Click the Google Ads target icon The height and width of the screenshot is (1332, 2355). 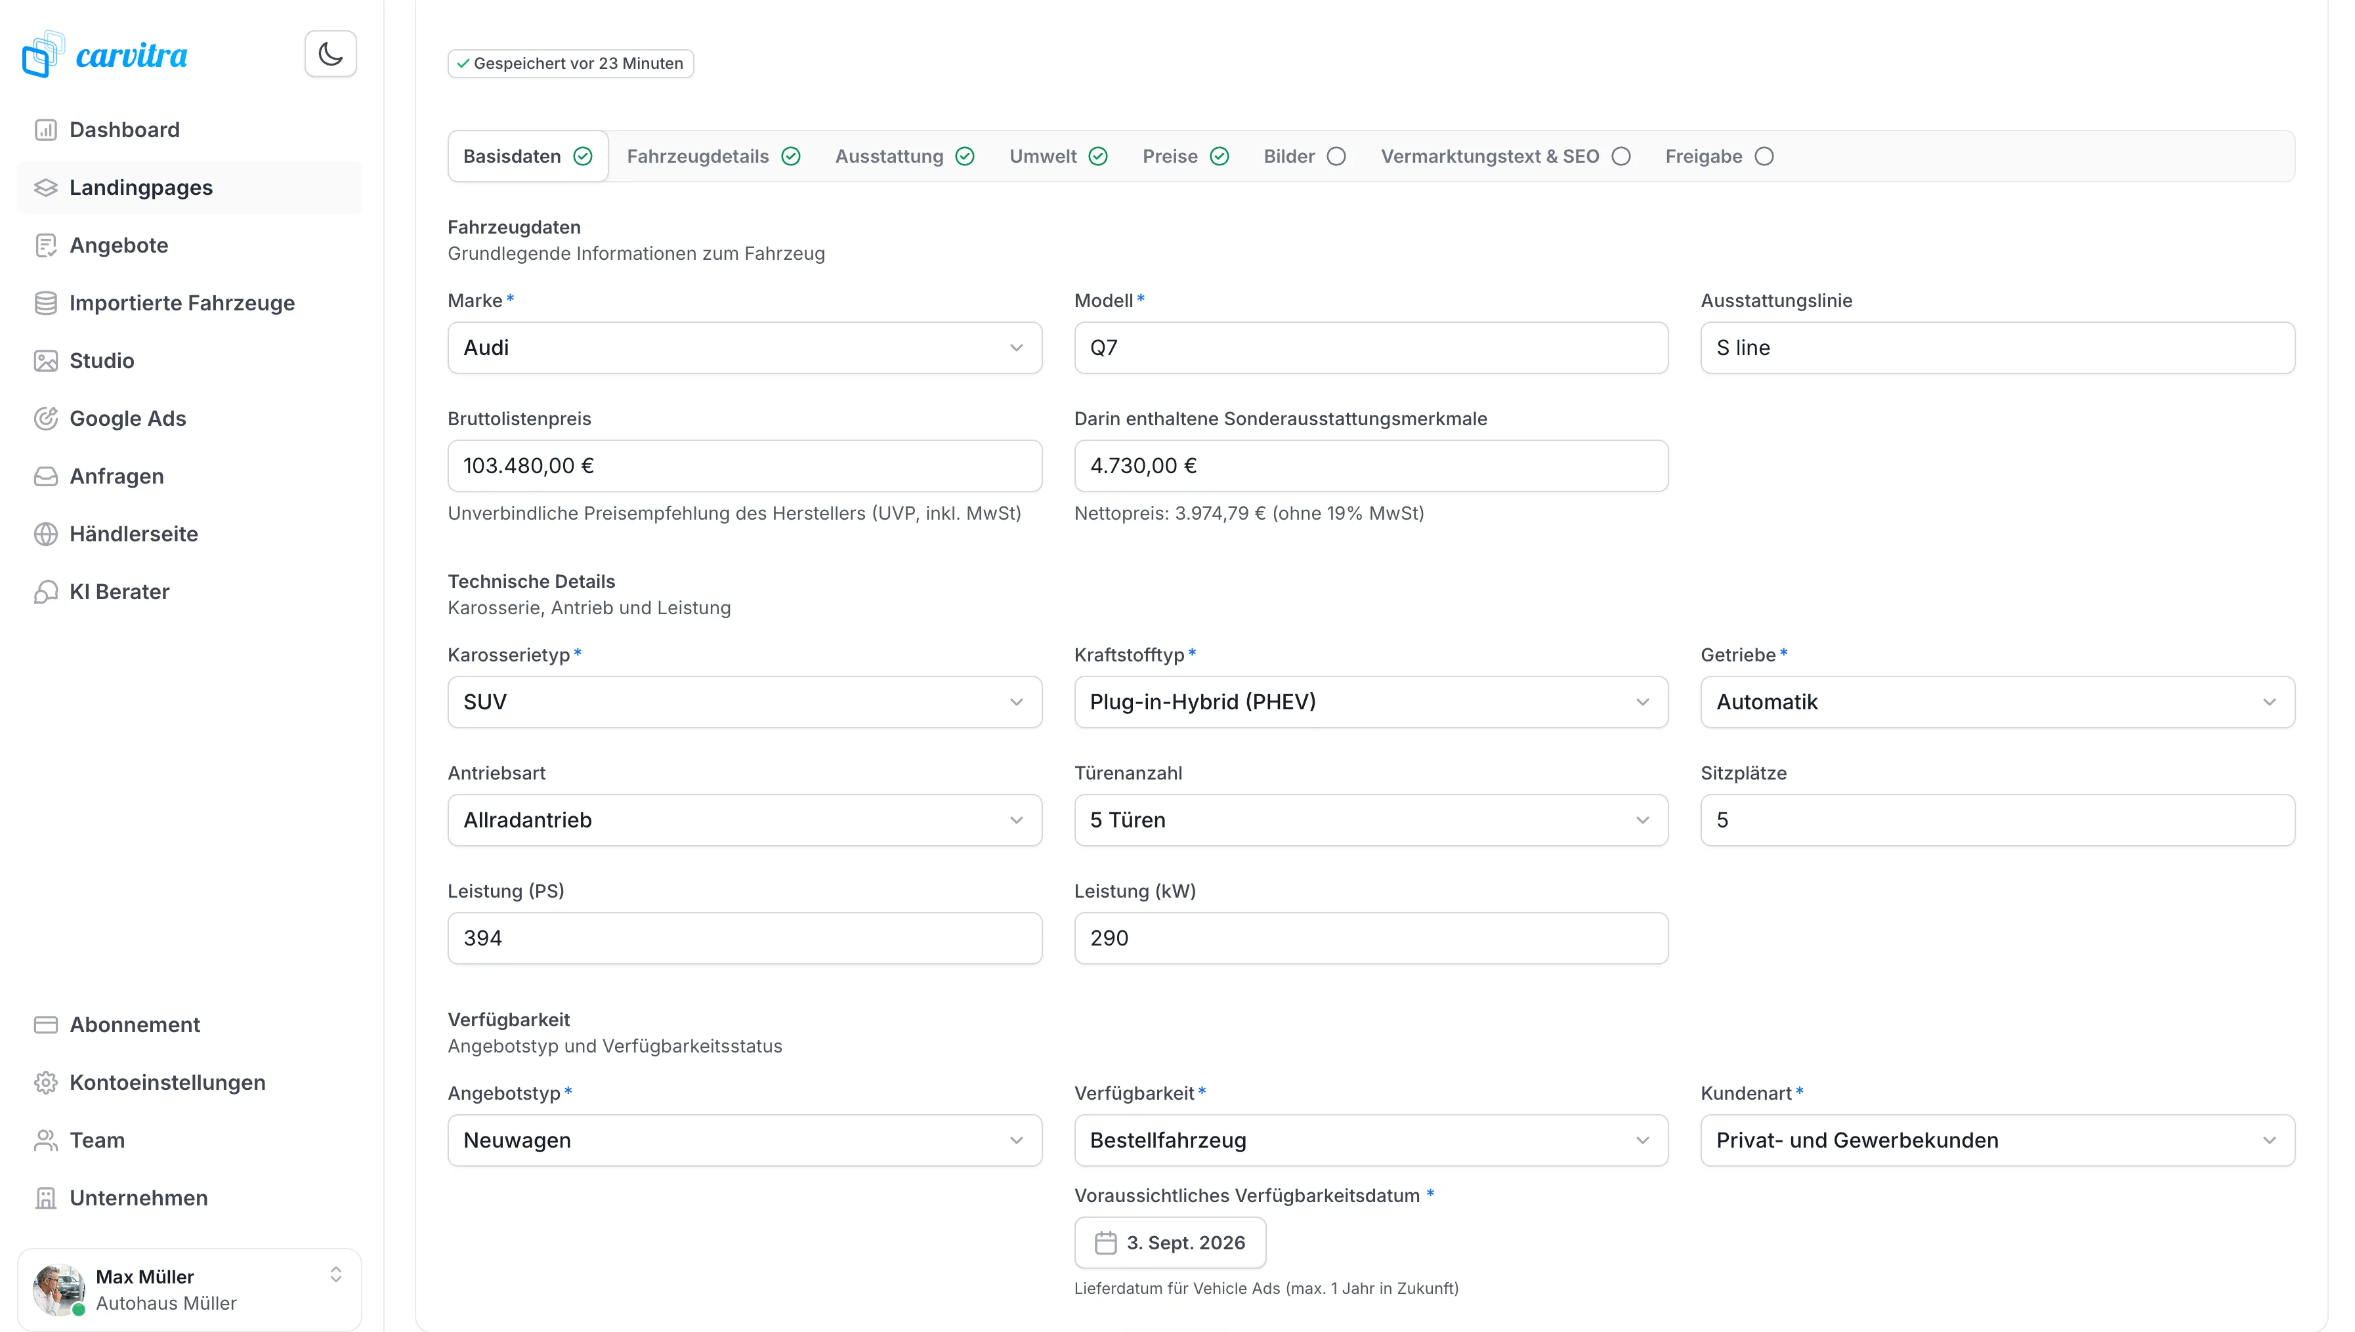pyautogui.click(x=46, y=418)
